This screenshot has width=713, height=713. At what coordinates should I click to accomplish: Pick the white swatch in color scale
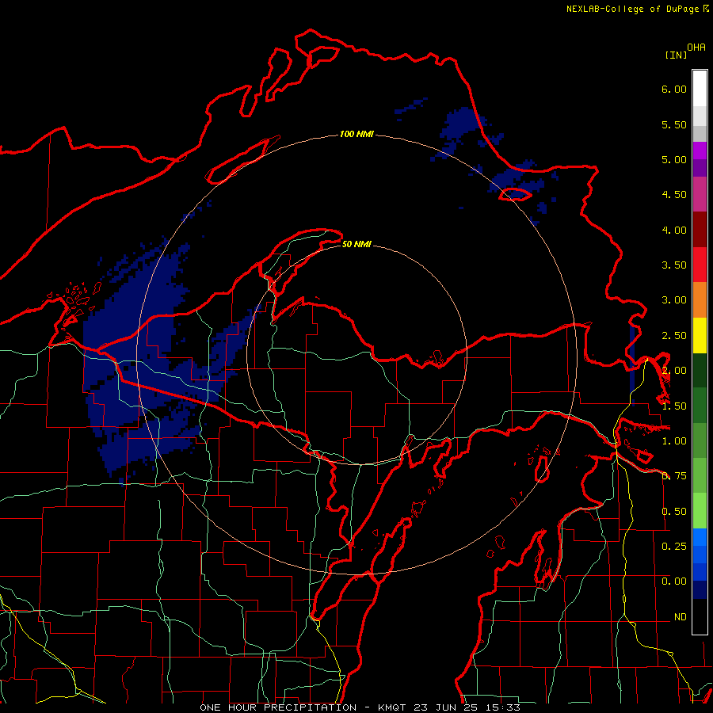coord(700,89)
